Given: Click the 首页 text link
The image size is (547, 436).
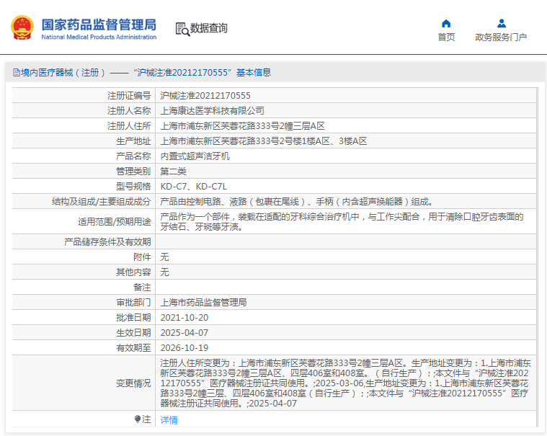Looking at the screenshot, I should (x=446, y=37).
